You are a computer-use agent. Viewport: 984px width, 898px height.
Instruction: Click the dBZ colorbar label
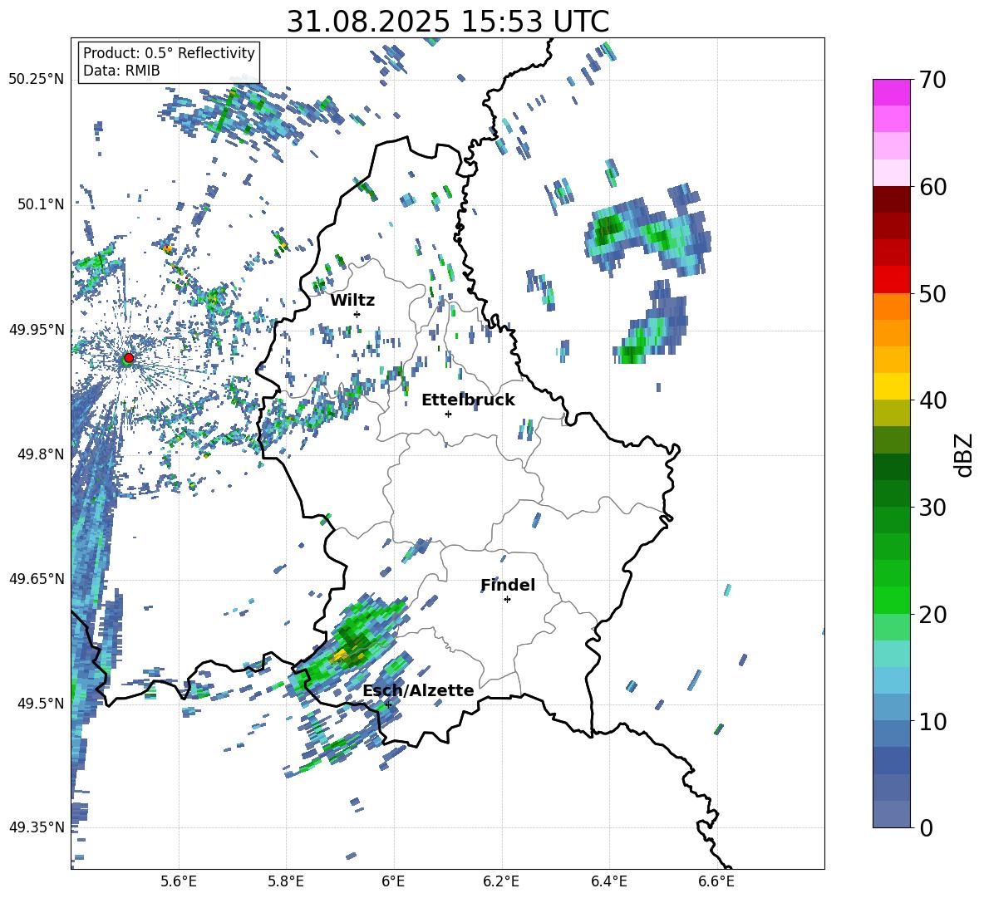click(x=965, y=454)
